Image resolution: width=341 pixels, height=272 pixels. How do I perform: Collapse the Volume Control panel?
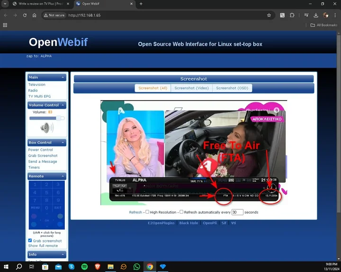tap(63, 105)
